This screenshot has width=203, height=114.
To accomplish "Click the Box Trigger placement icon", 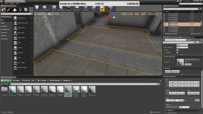I will [15, 63].
